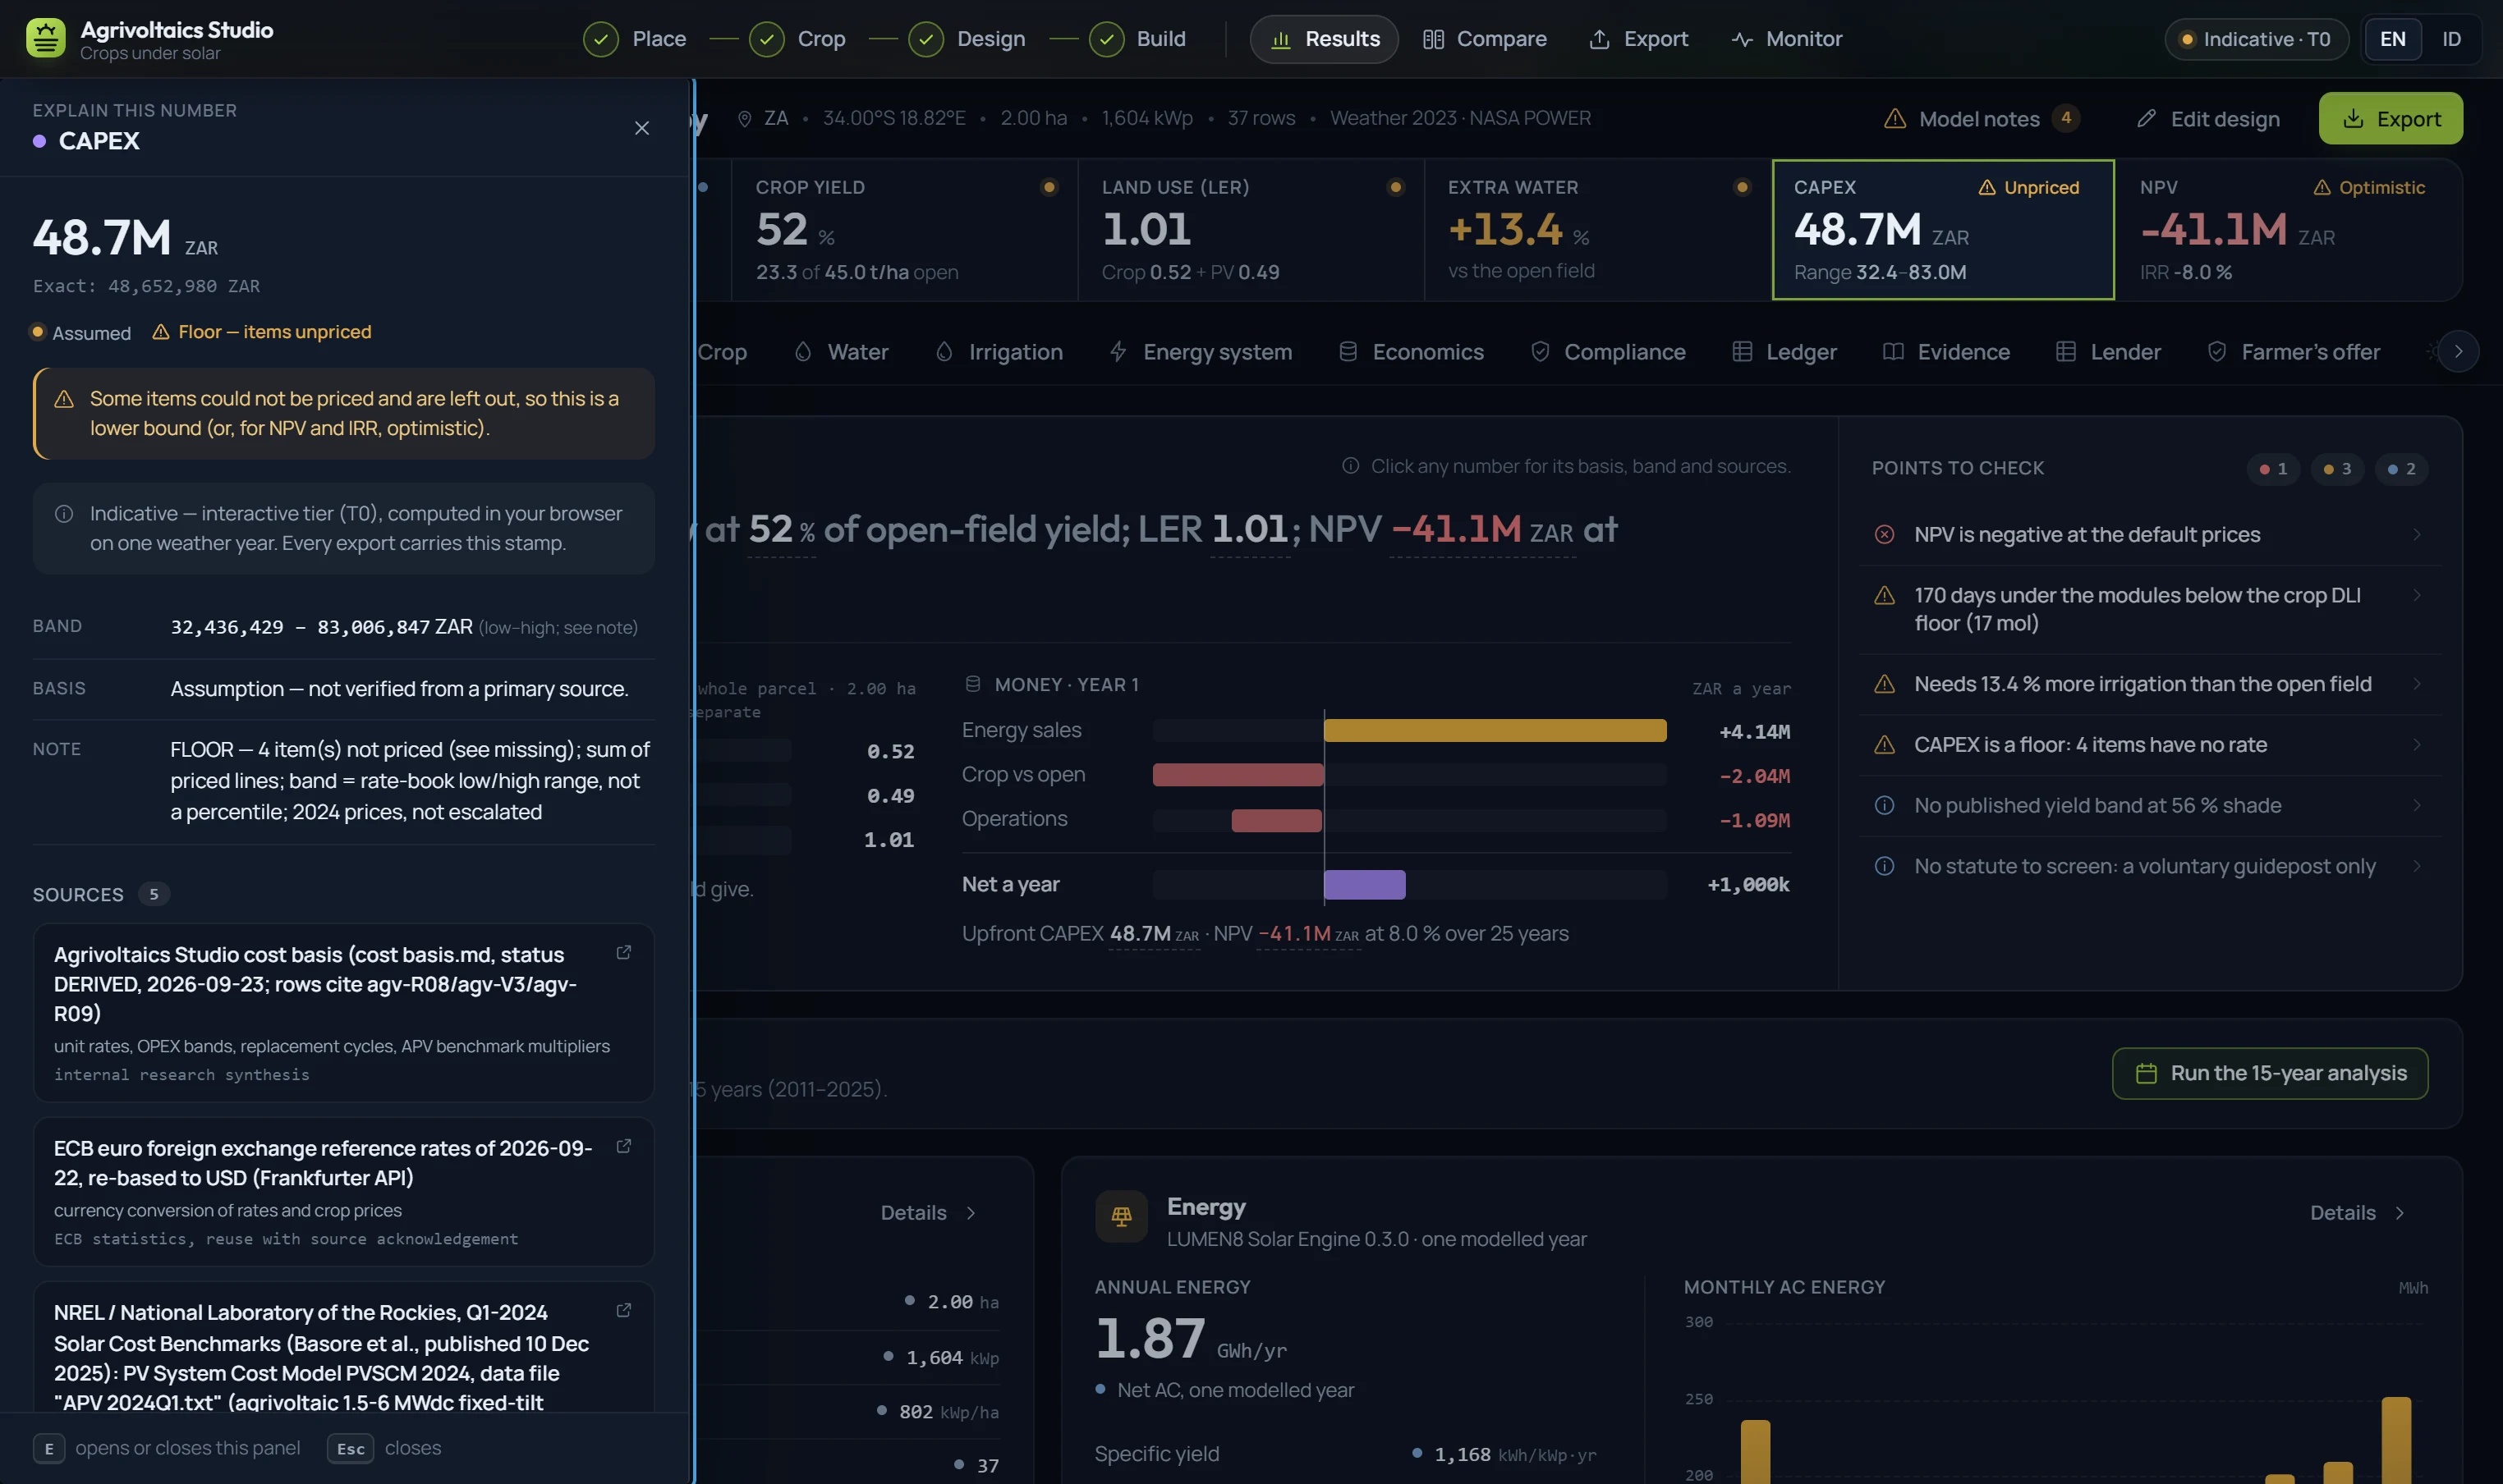The height and width of the screenshot is (1484, 2503).
Task: Click the location pin icon beside ZA
Action: pos(744,119)
